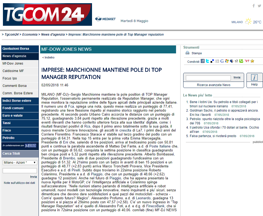
Task: Select Petrolio in sidebar menu
Action: 20,138
